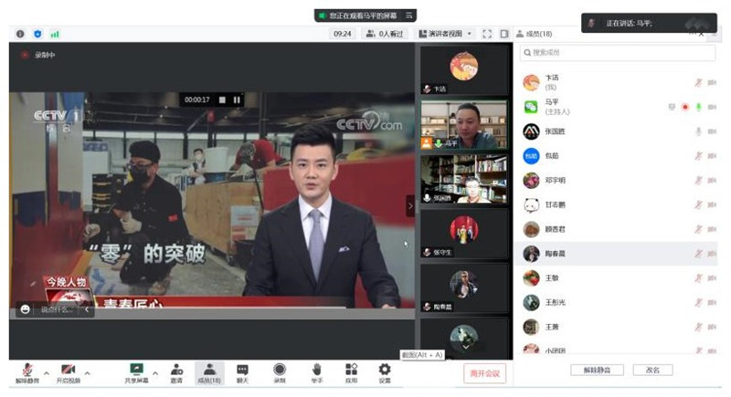
Task: Select the 甘志鹏 member row
Action: click(x=616, y=204)
